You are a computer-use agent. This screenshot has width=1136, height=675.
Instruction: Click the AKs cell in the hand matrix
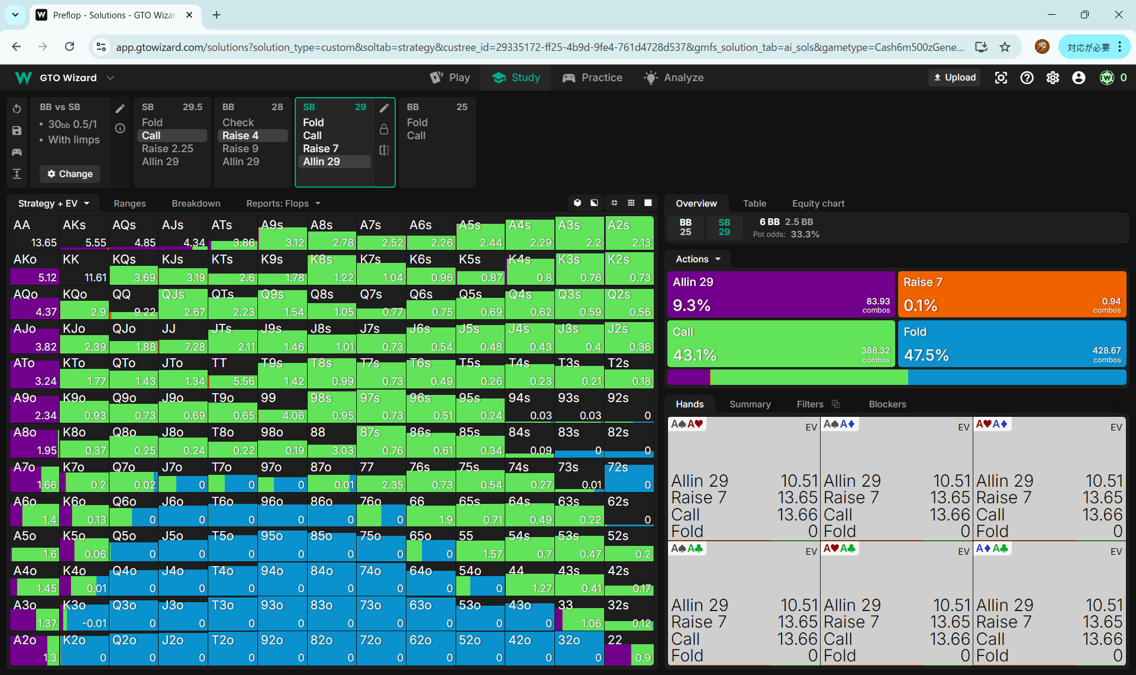coord(84,233)
